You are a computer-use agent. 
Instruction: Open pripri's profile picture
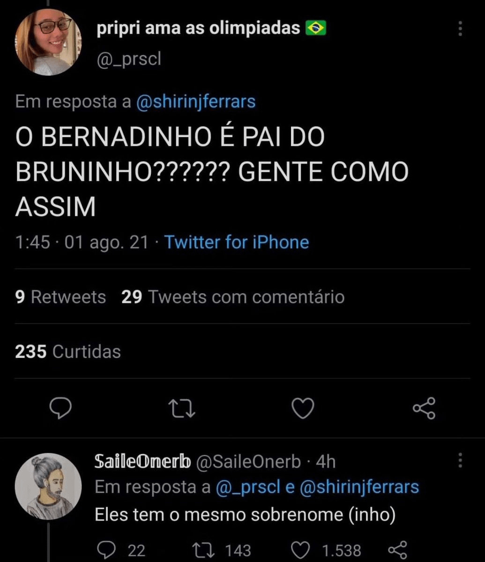[48, 42]
